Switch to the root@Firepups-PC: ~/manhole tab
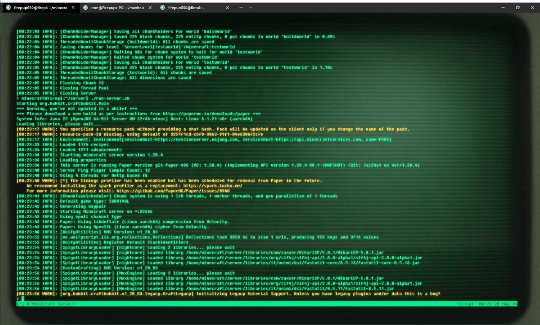 (118, 8)
